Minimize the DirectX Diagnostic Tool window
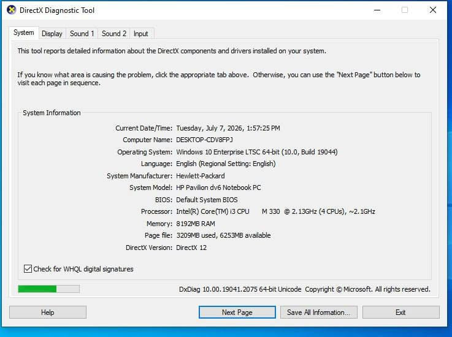The image size is (452, 337). [x=377, y=10]
